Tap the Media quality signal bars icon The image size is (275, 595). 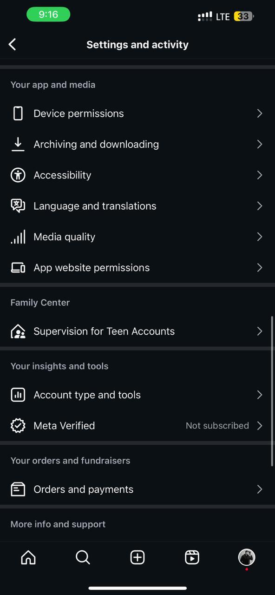(x=18, y=237)
